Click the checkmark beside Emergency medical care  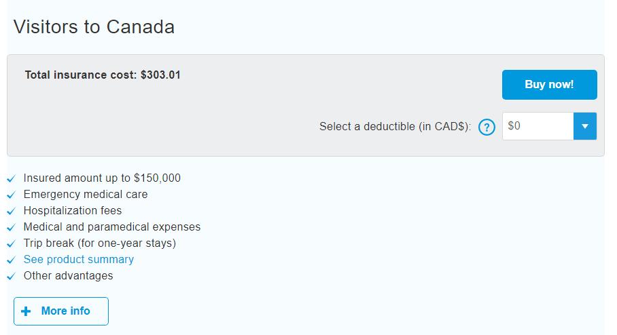click(x=11, y=195)
